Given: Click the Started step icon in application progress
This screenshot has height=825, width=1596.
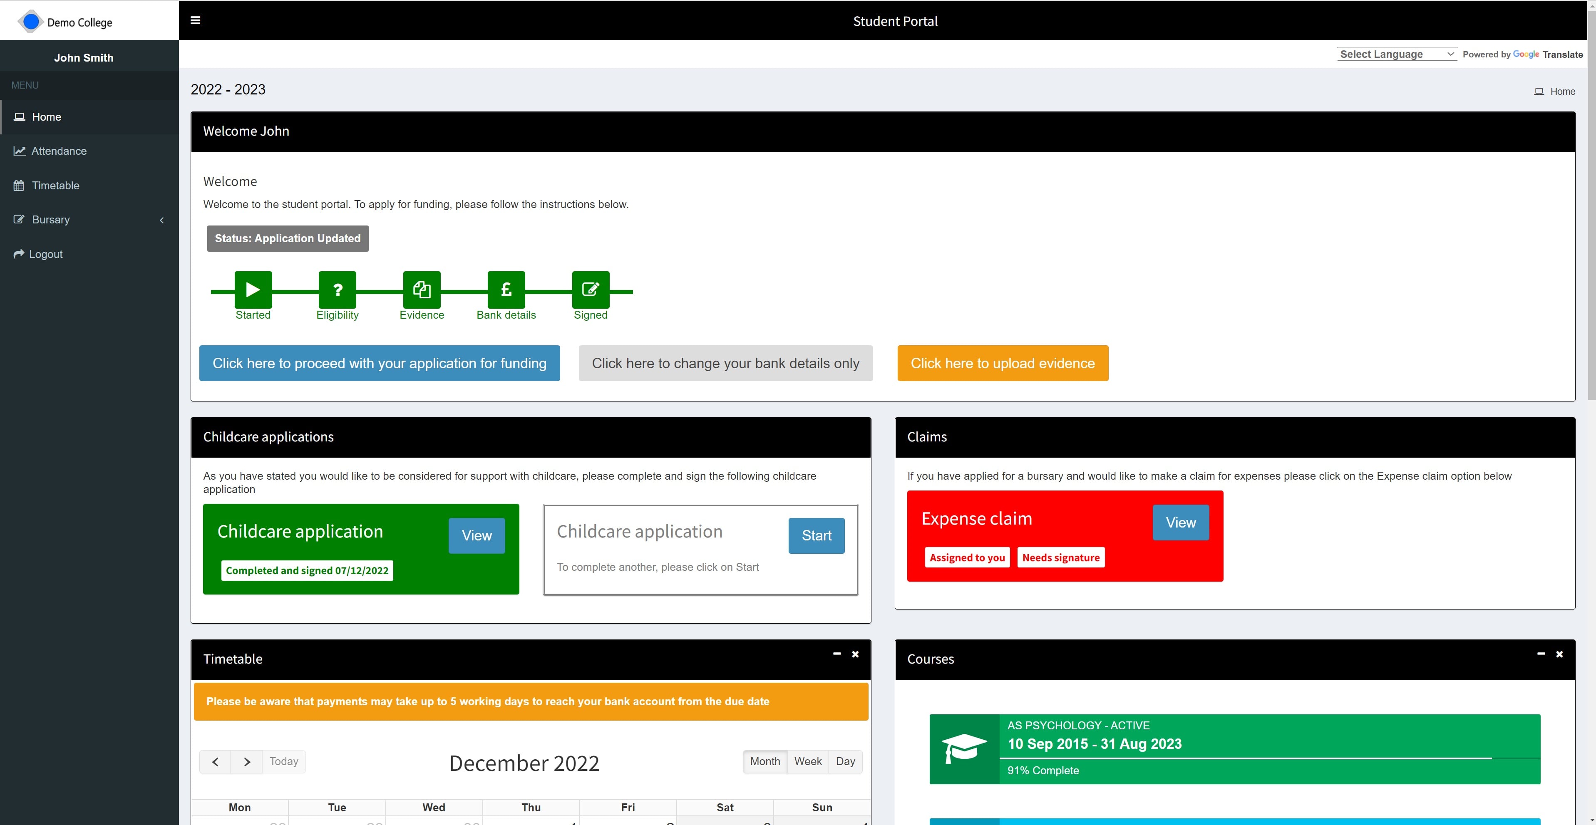Looking at the screenshot, I should point(252,289).
